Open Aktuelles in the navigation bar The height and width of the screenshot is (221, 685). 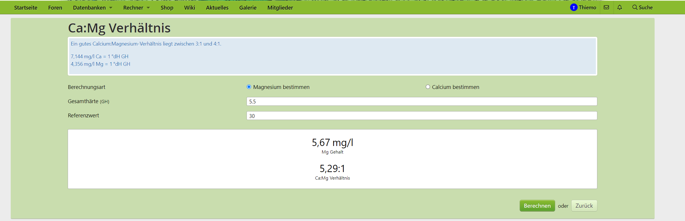[x=217, y=8]
